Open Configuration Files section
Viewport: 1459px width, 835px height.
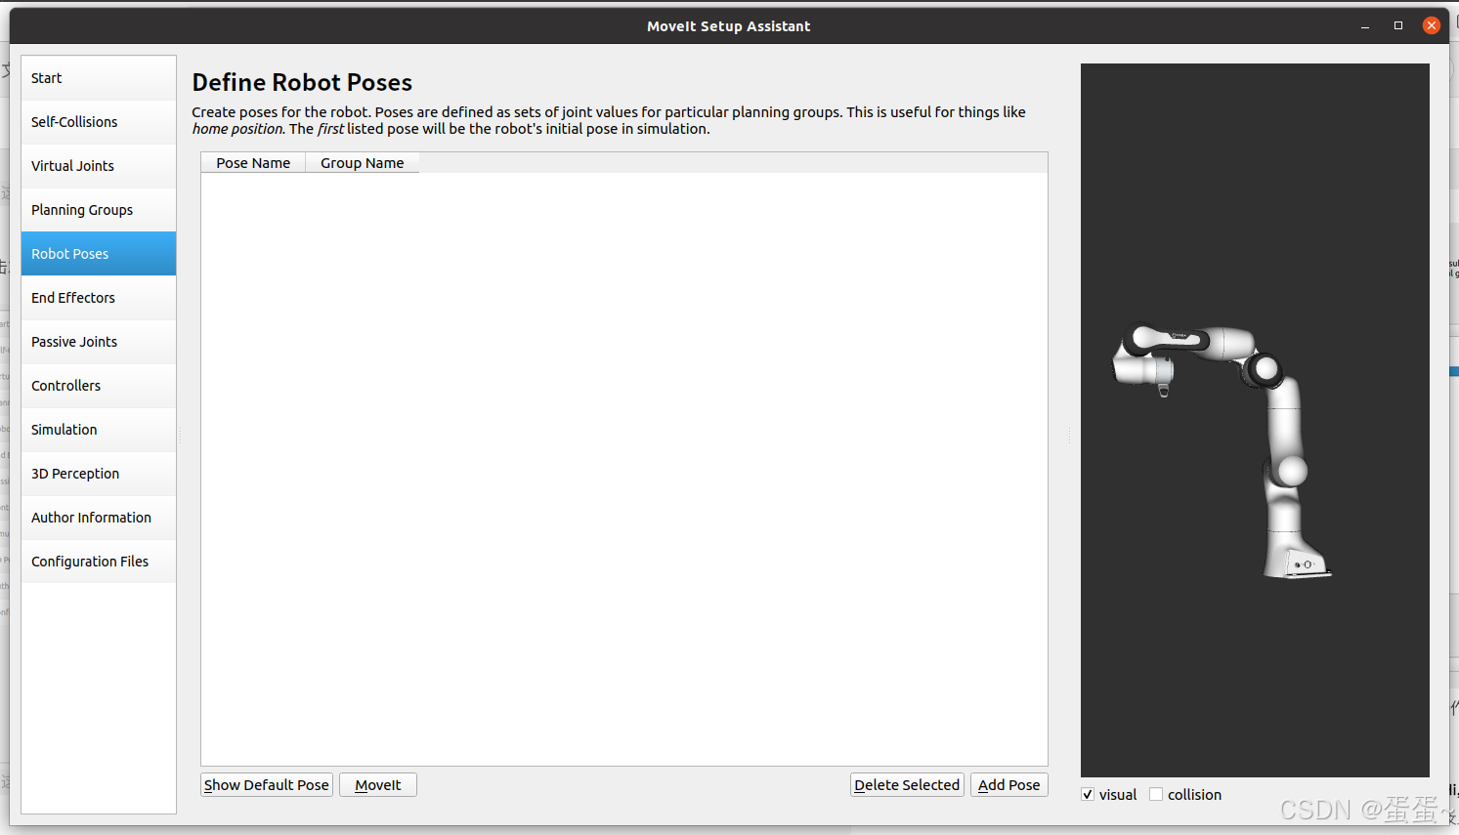[99, 562]
